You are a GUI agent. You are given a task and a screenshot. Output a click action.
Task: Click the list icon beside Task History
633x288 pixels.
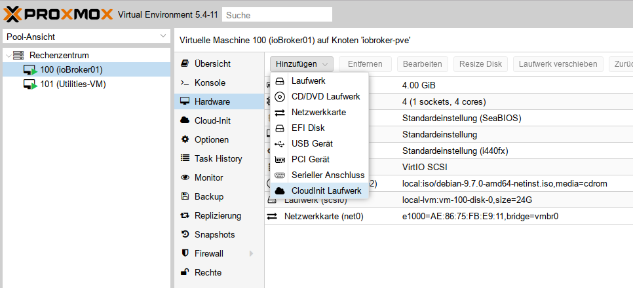pyautogui.click(x=185, y=158)
